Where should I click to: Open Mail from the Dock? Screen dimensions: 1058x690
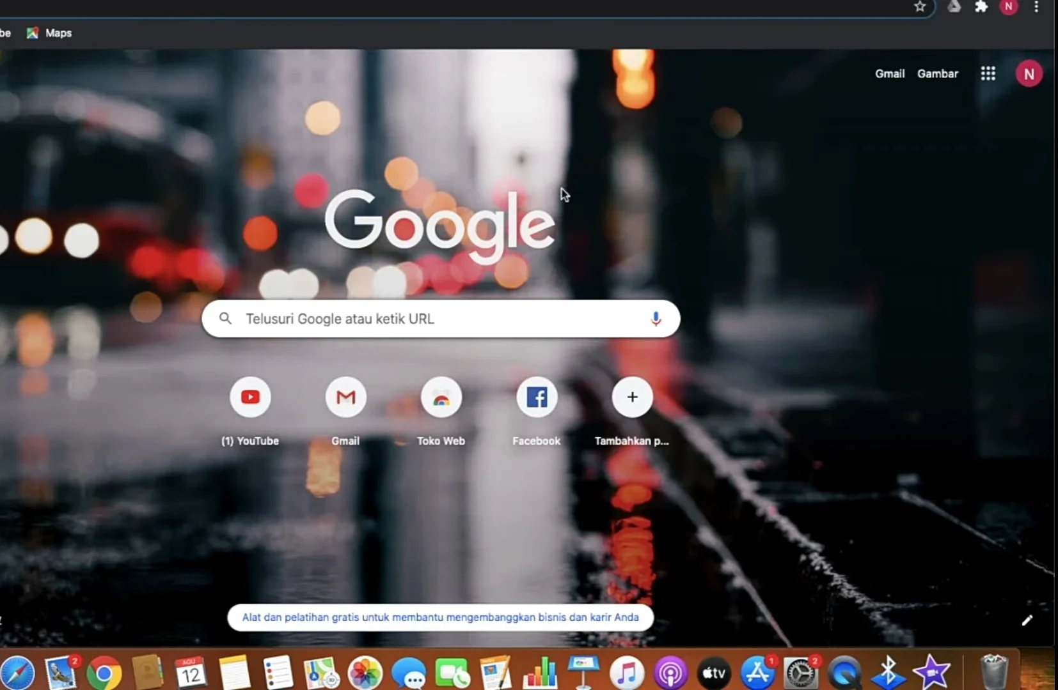point(61,673)
